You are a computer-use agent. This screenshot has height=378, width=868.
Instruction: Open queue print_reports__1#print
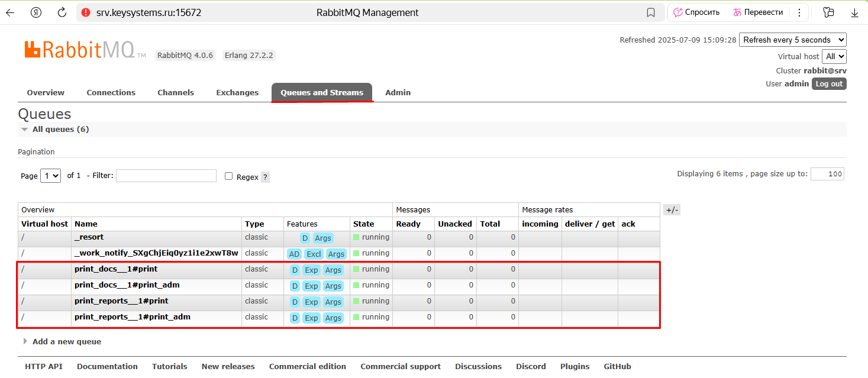(121, 301)
